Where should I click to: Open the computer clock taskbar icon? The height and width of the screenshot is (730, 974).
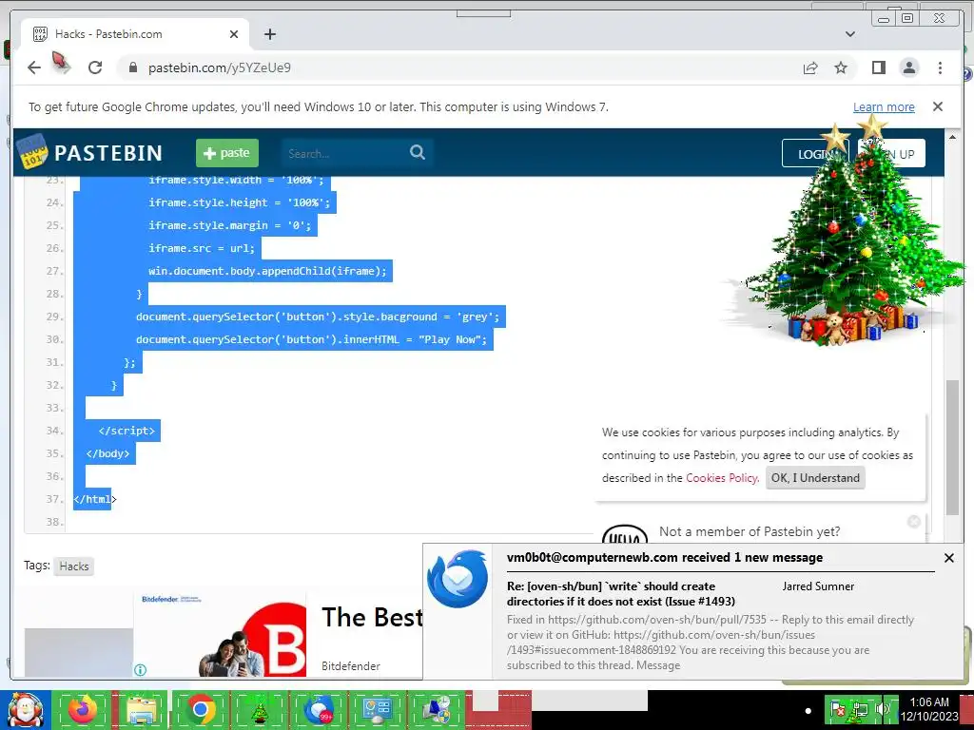point(437,710)
